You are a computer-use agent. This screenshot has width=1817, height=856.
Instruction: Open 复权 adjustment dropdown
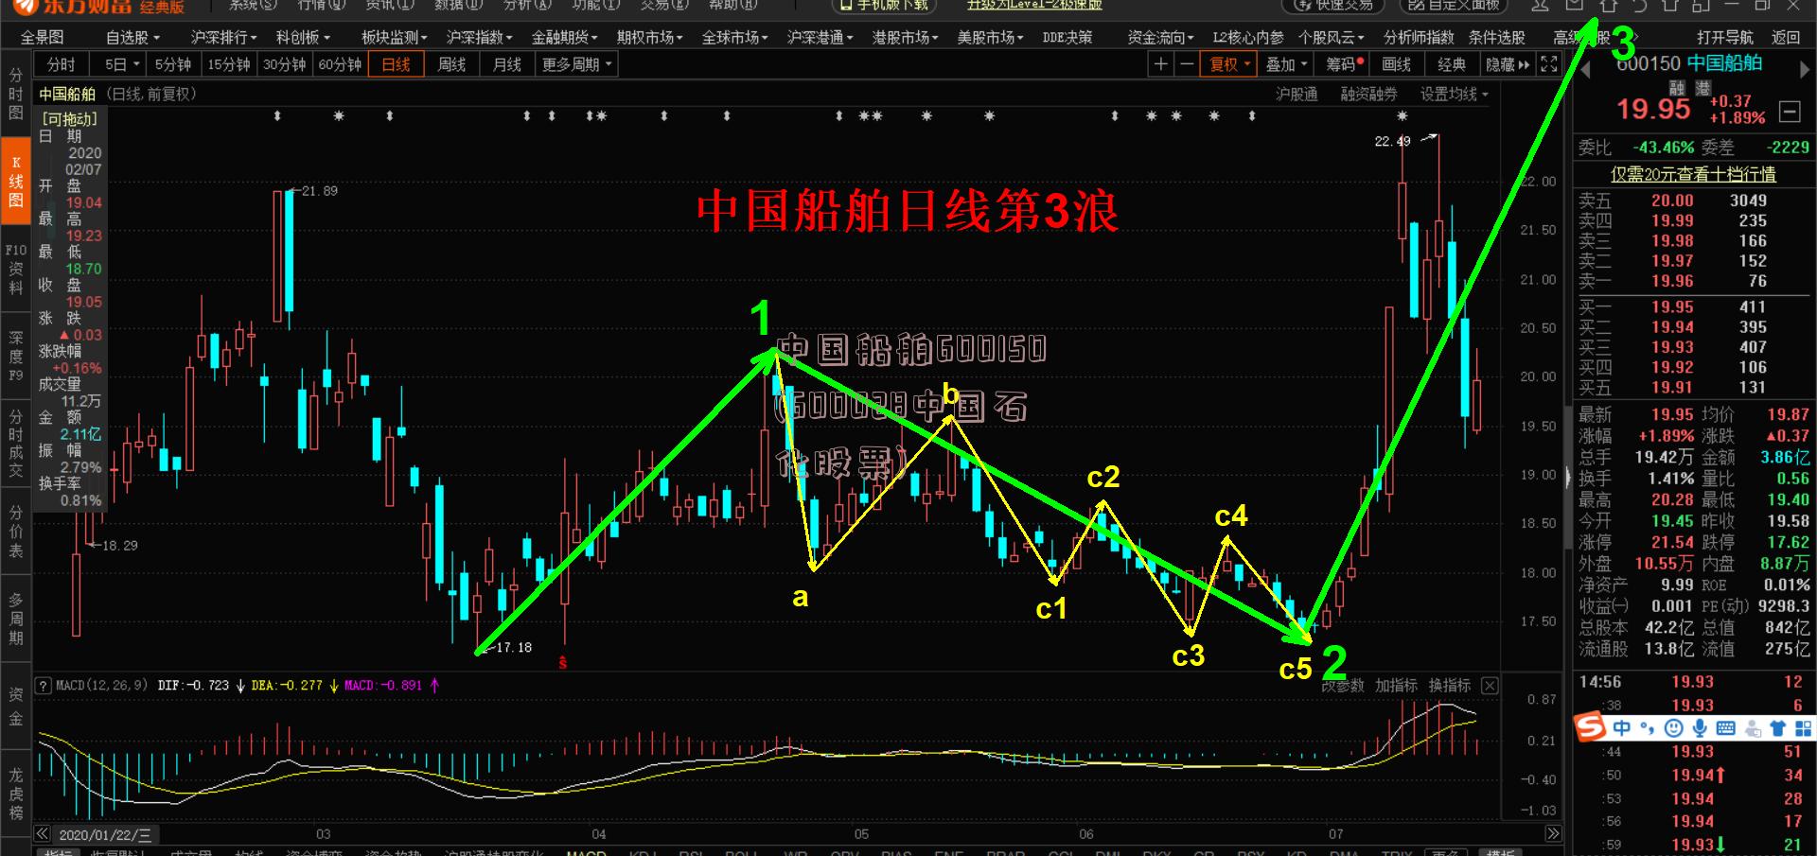point(1229,64)
